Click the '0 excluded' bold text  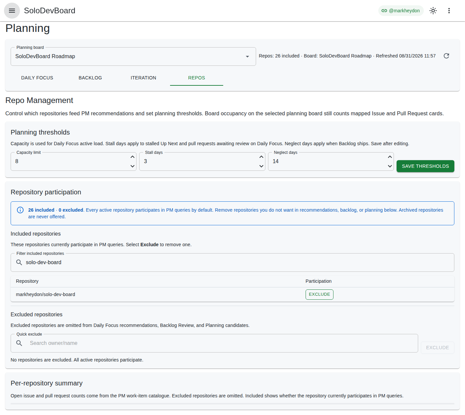pos(71,210)
